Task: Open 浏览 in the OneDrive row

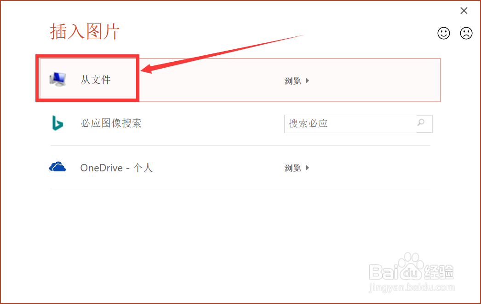Action: [292, 168]
